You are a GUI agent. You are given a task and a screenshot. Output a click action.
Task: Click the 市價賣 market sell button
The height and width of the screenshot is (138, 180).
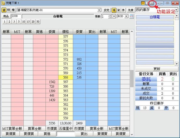coord(79,129)
